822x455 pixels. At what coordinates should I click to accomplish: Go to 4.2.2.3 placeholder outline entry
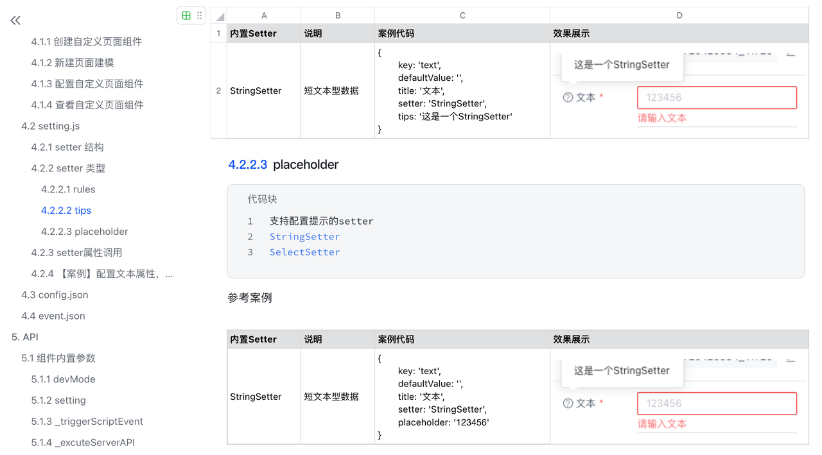click(85, 232)
